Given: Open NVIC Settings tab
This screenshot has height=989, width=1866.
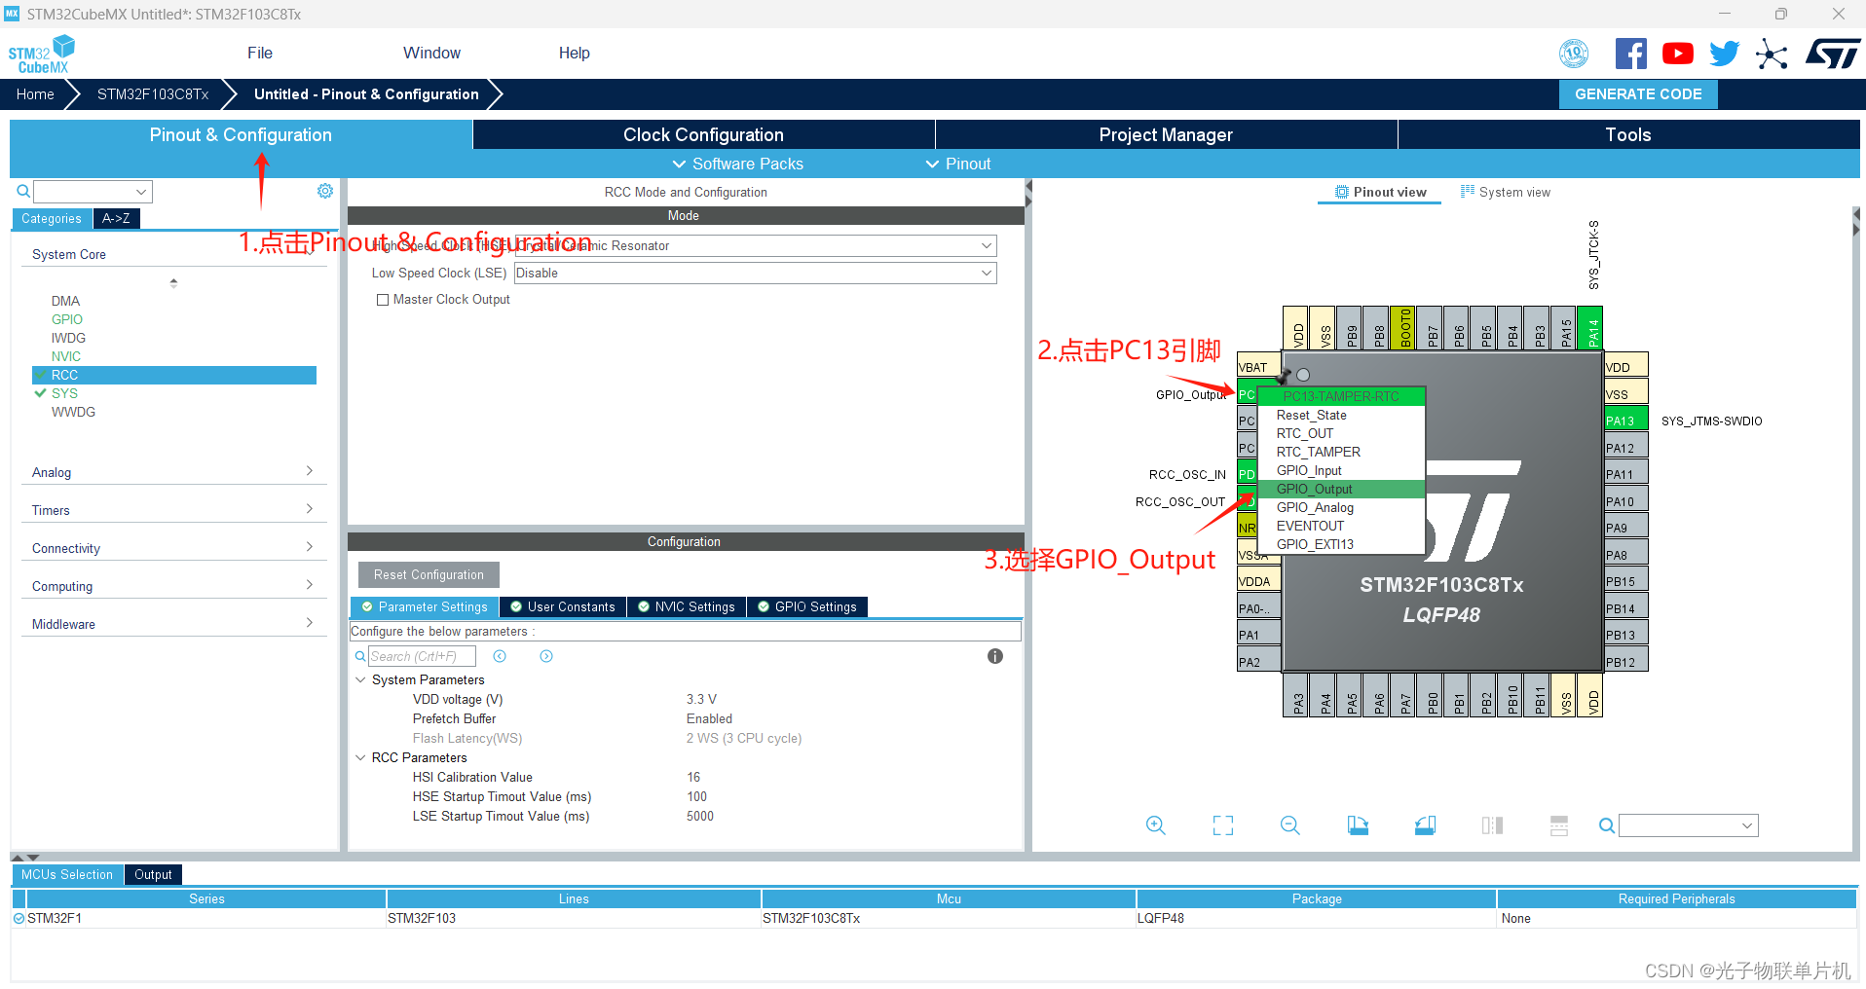Looking at the screenshot, I should pyautogui.click(x=687, y=606).
